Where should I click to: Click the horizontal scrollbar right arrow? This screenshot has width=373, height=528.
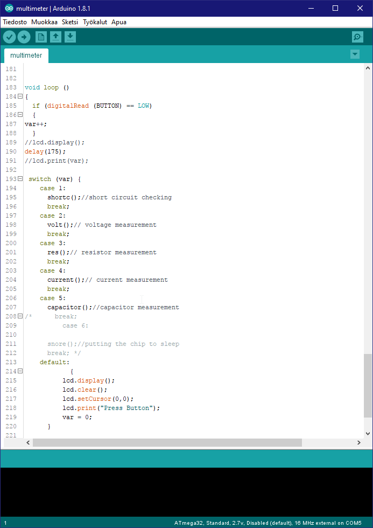(x=359, y=442)
